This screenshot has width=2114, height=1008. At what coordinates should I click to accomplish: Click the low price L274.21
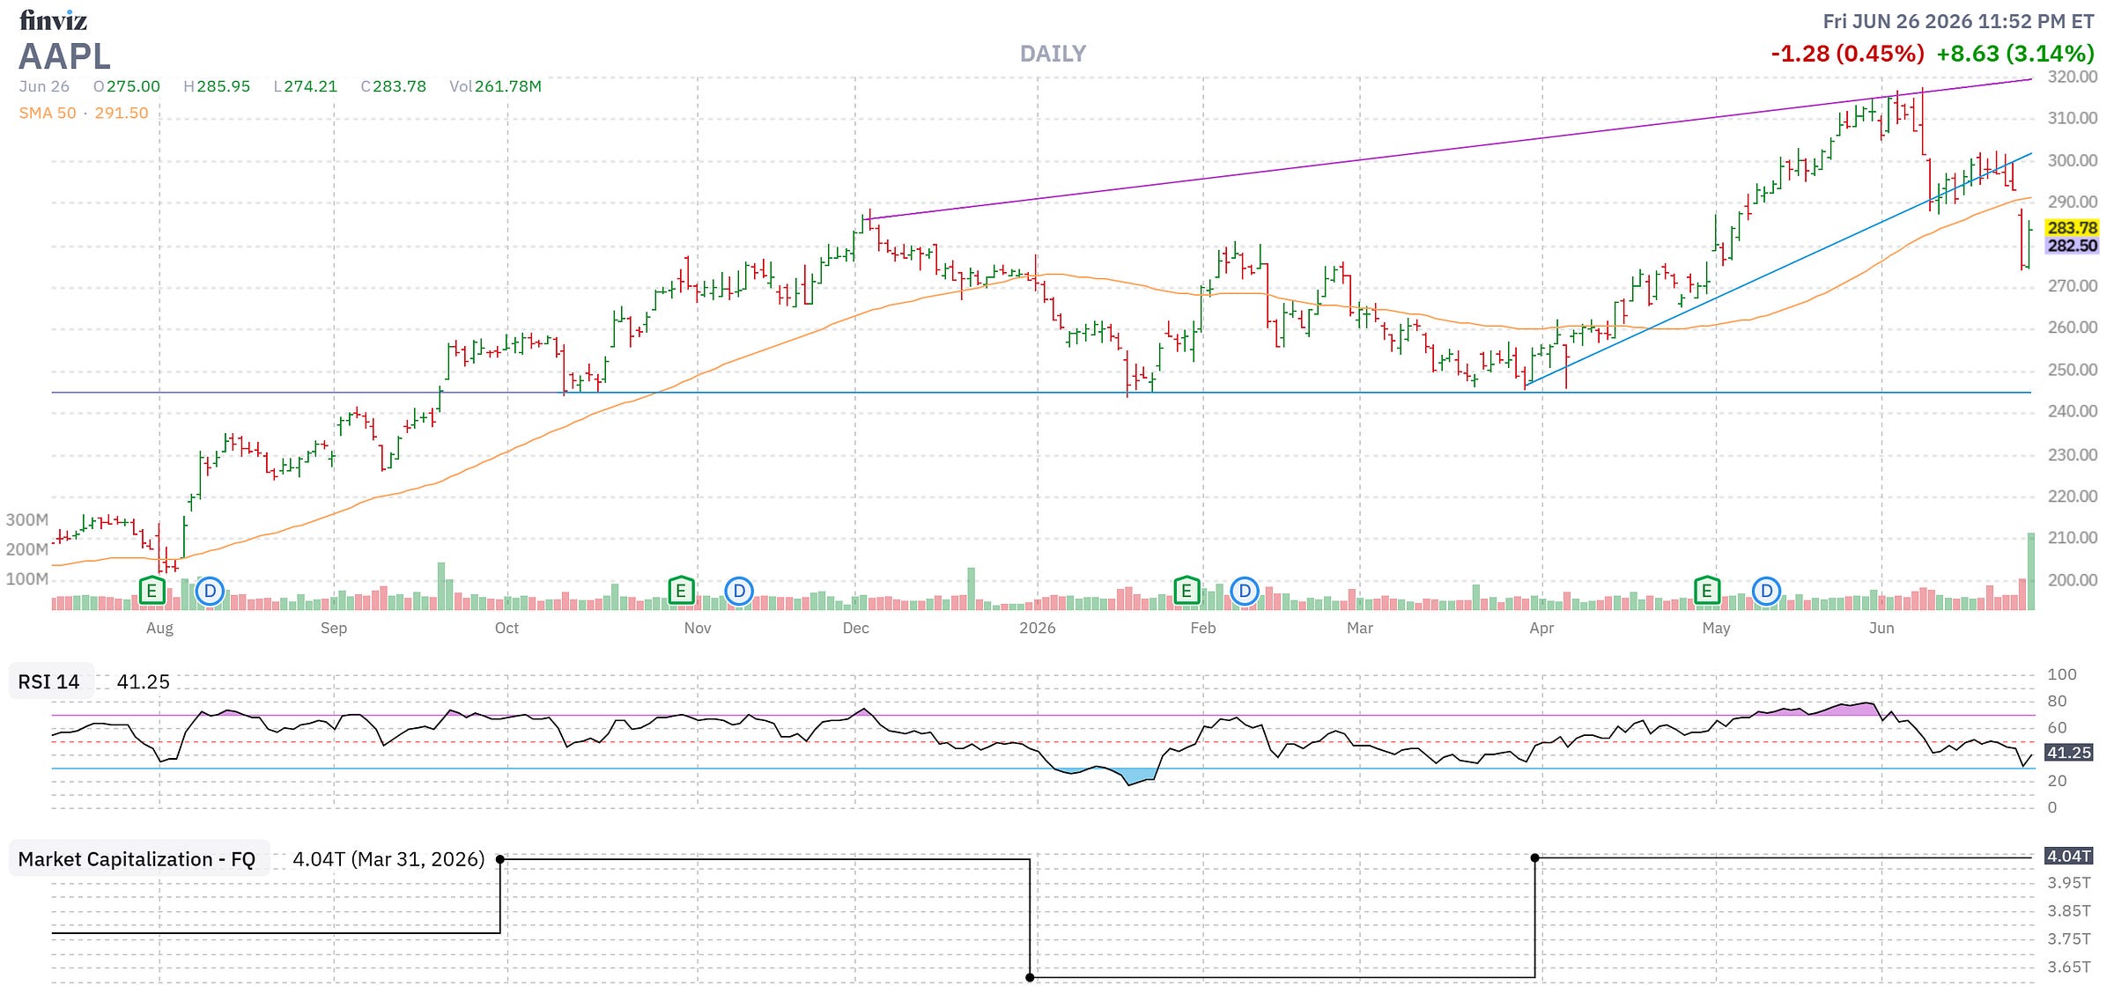pos(305,86)
